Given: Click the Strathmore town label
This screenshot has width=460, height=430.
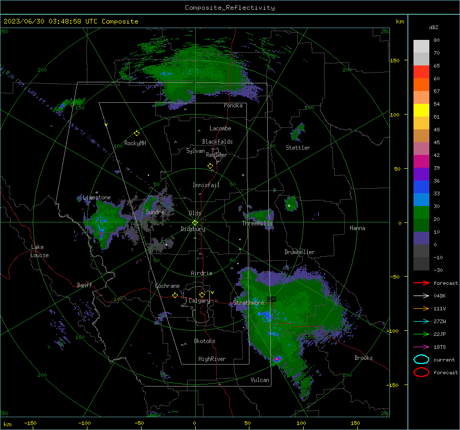Looking at the screenshot, I should 248,303.
